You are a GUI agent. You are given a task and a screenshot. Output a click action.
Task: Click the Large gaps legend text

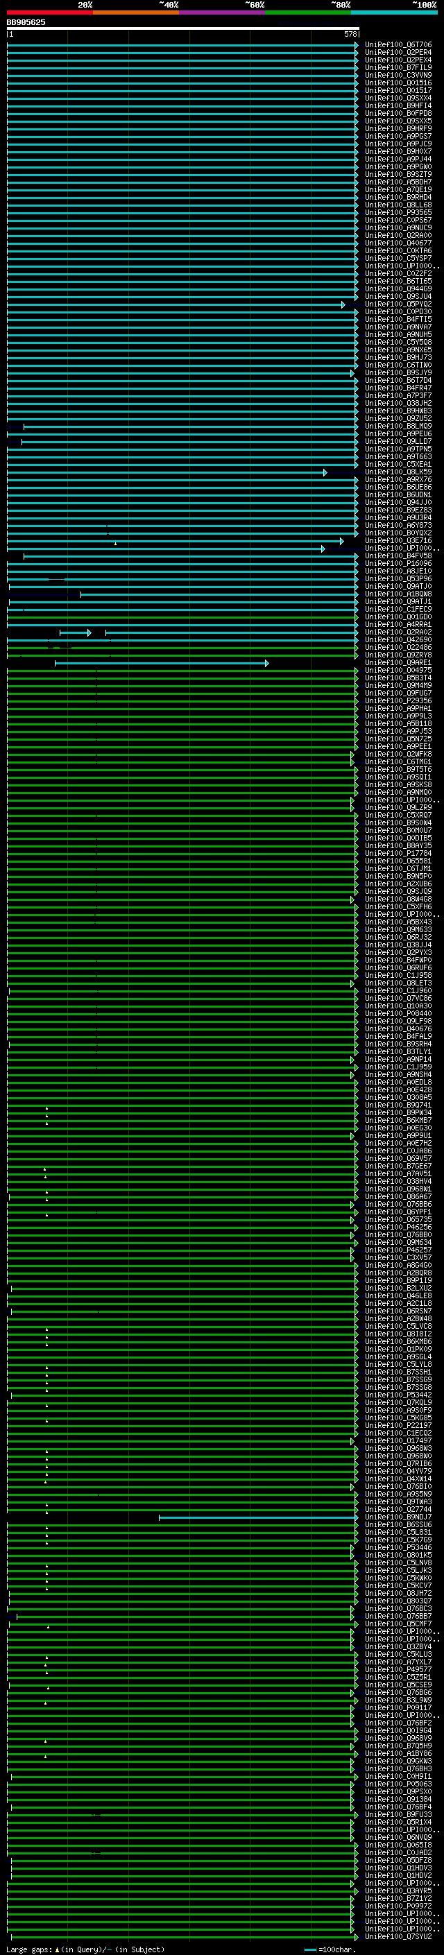pyautogui.click(x=85, y=1949)
